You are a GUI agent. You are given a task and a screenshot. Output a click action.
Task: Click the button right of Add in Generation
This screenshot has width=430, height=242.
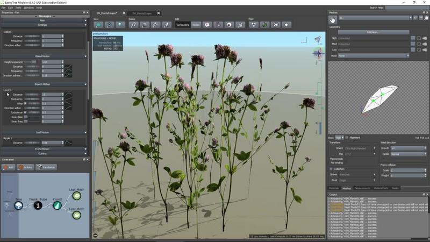[25, 167]
